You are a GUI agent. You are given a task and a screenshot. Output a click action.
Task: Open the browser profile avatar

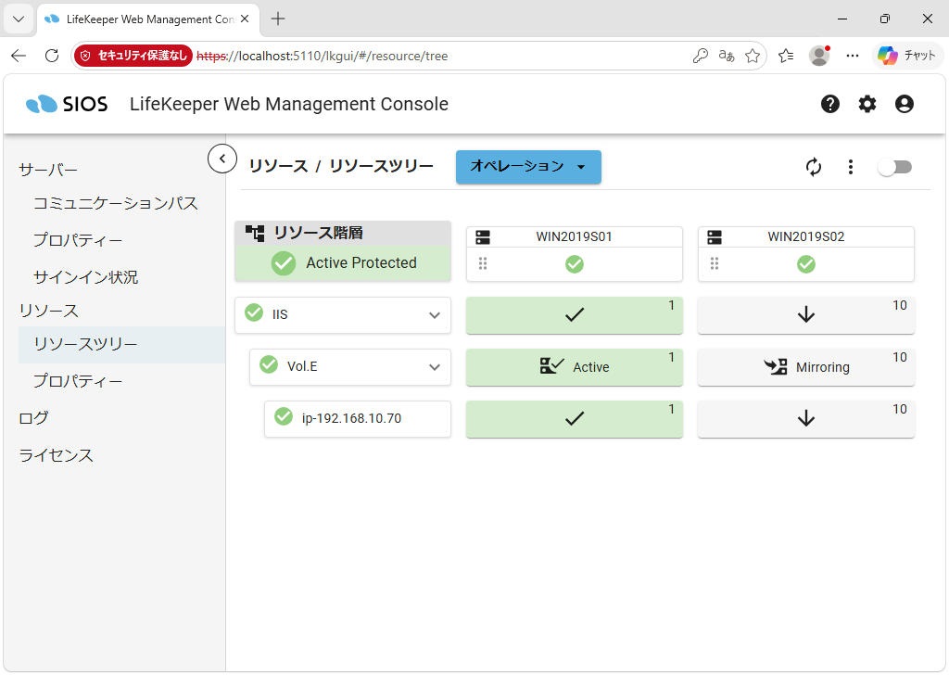[819, 56]
